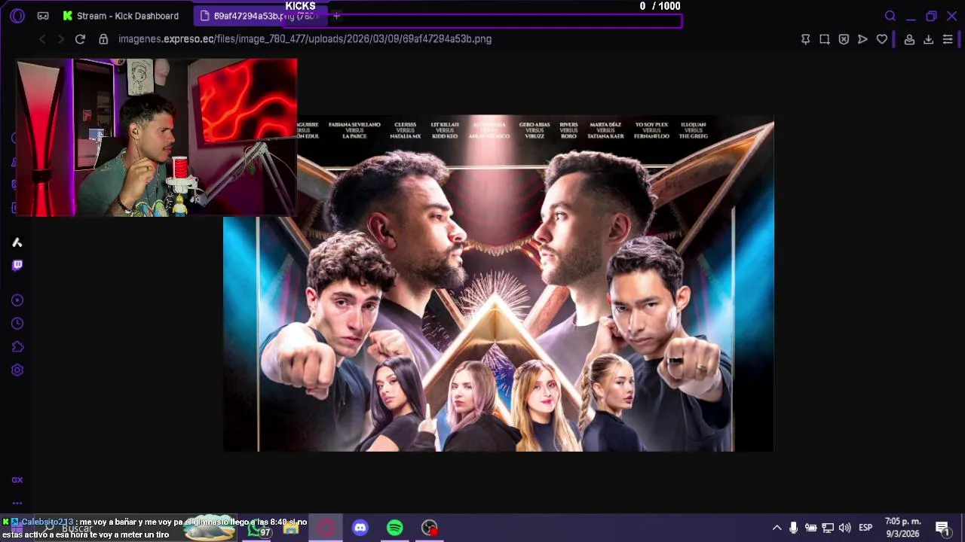This screenshot has height=542, width=965.
Task: Open File Explorer from the taskbar
Action: click(291, 528)
